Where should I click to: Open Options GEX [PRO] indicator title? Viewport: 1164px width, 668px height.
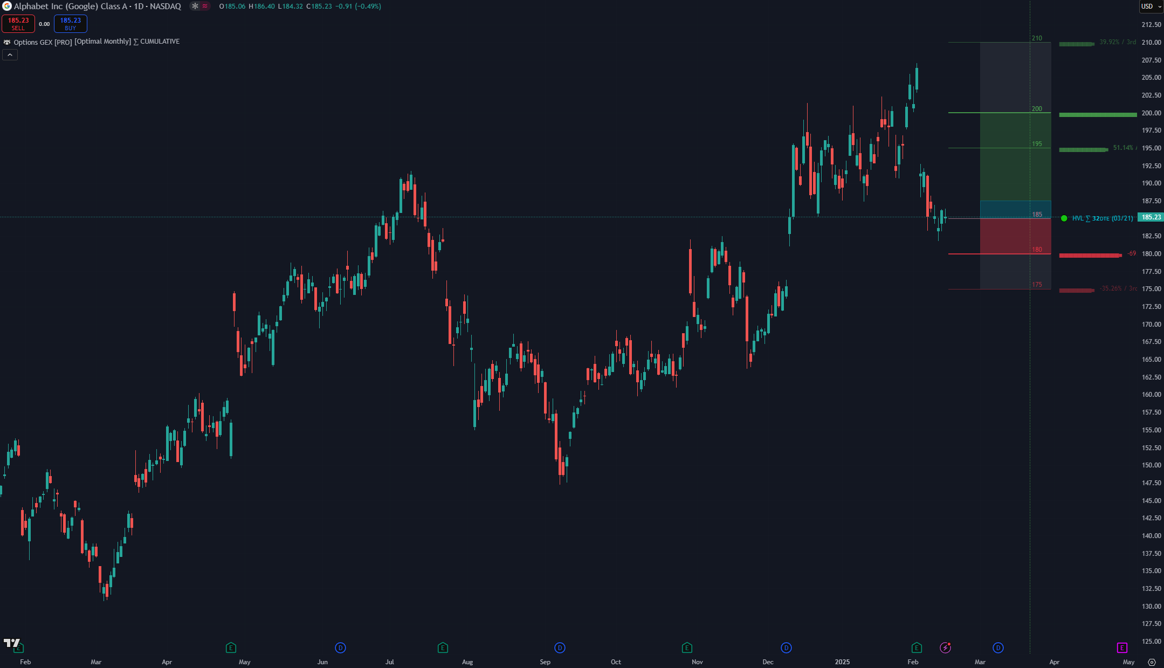43,42
